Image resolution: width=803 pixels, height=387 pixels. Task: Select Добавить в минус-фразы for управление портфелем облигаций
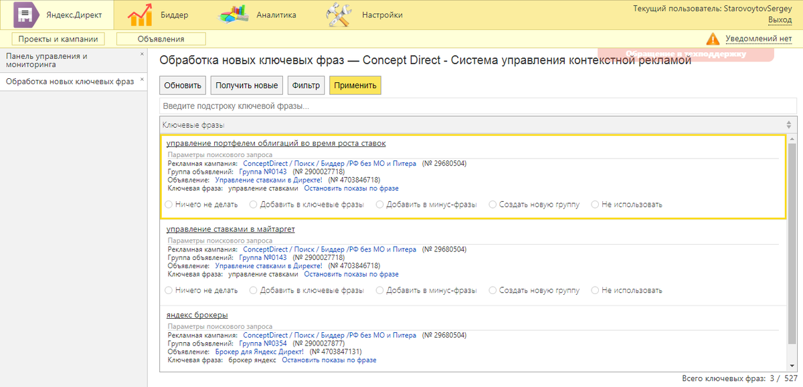(380, 205)
